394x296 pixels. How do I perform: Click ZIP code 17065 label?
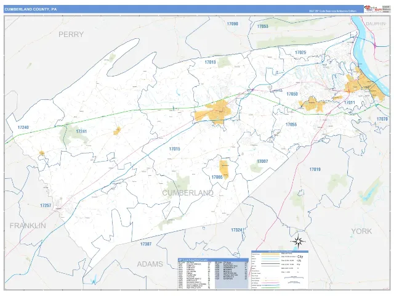pos(217,177)
